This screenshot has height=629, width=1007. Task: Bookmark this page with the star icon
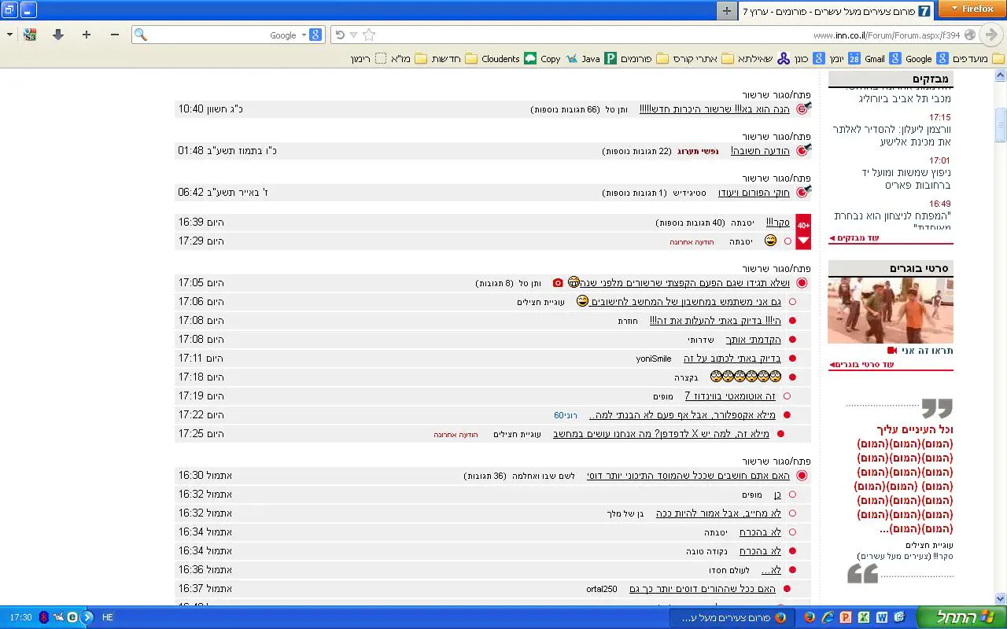coord(369,35)
